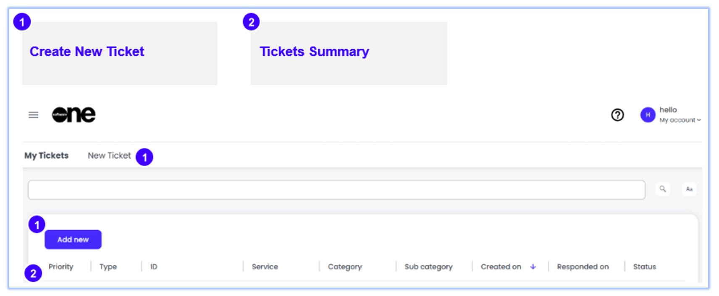Image resolution: width=719 pixels, height=296 pixels.
Task: Switch to the My Tickets tab
Action: (x=46, y=156)
